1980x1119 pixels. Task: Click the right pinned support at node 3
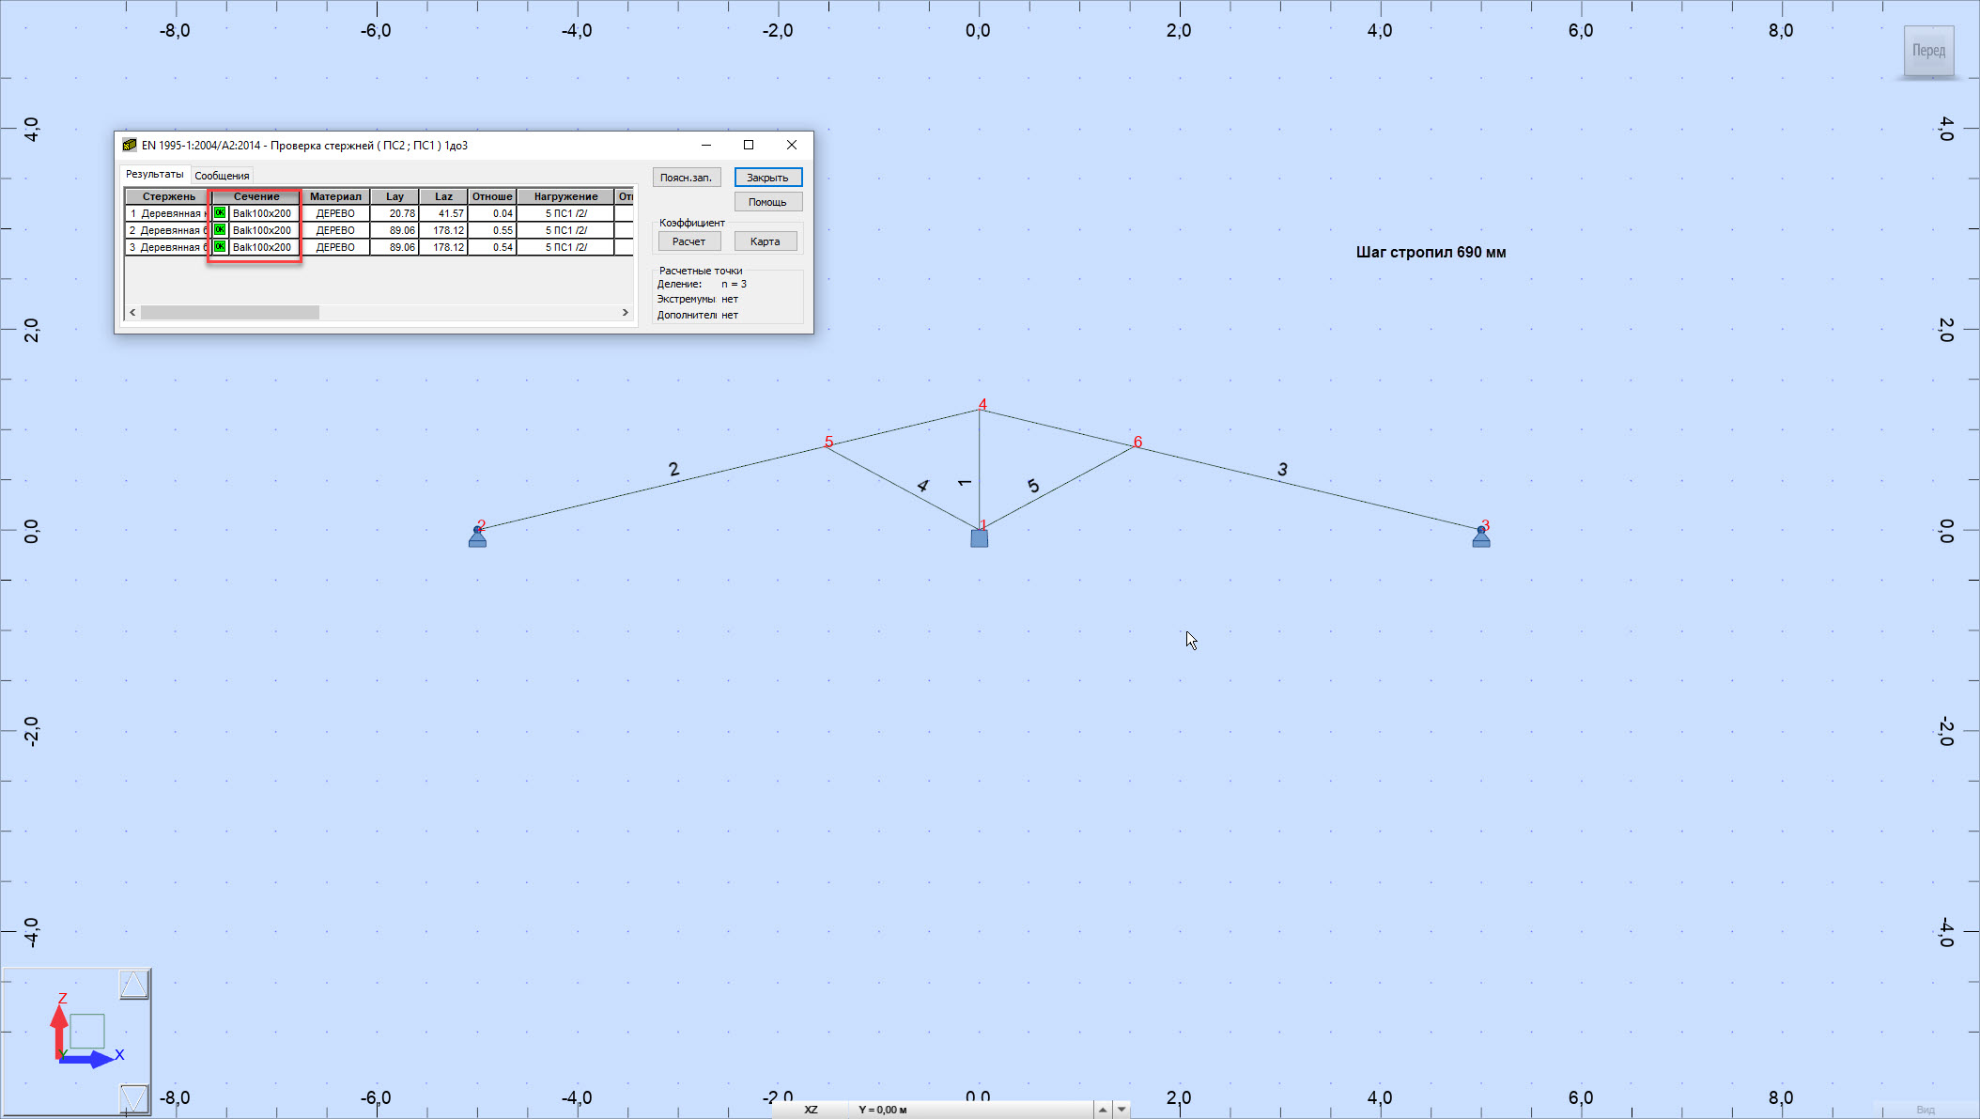coord(1481,537)
